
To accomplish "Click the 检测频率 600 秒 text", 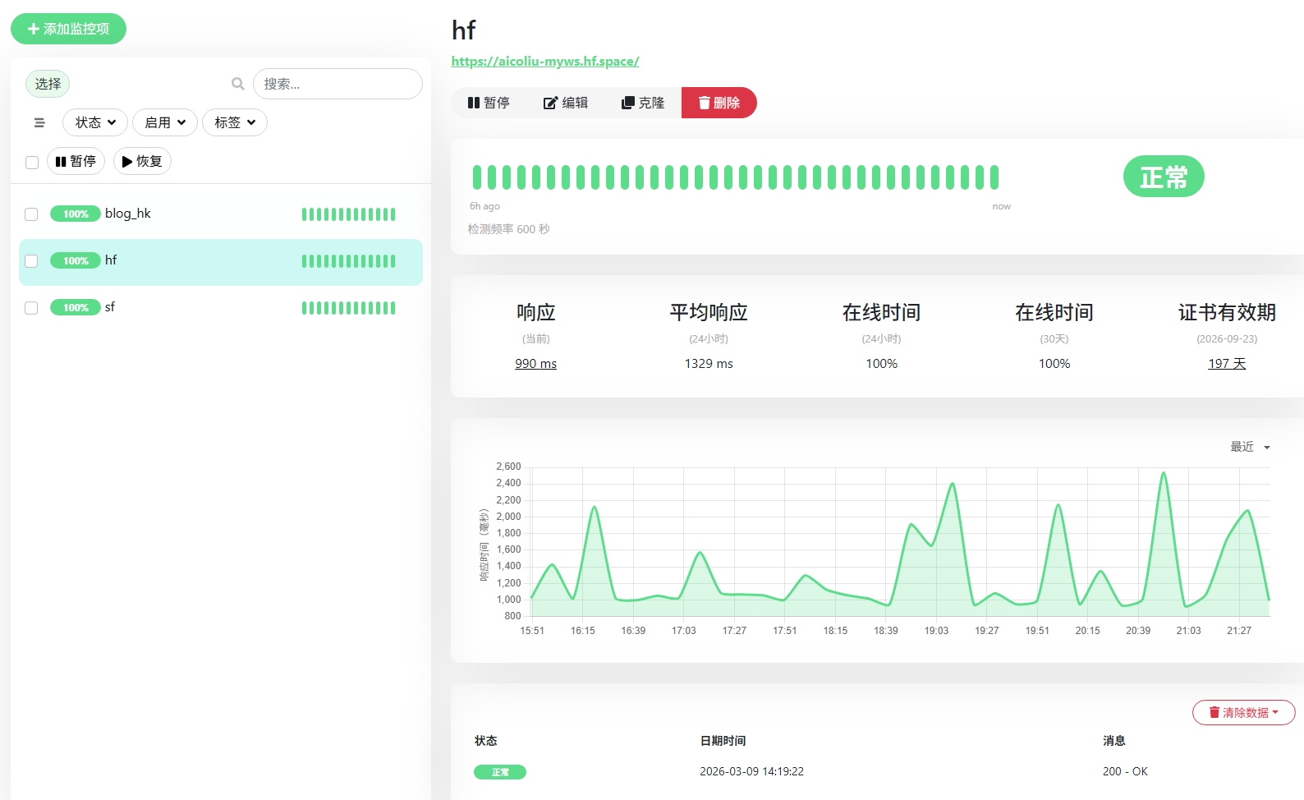I will (508, 229).
